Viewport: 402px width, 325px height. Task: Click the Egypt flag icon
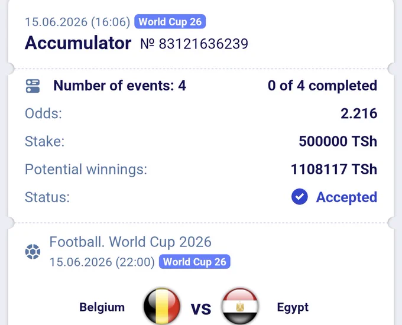[x=240, y=306]
